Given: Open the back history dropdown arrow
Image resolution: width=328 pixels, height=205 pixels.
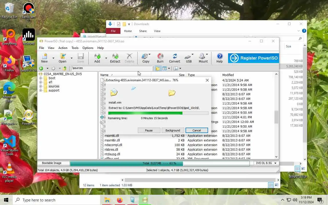Looking at the screenshot, I should 47,68.
